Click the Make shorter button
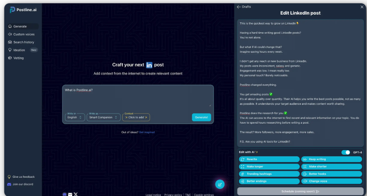This screenshot has width=367, height=196. click(331, 167)
